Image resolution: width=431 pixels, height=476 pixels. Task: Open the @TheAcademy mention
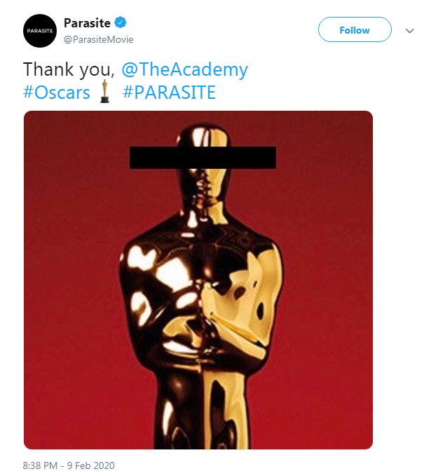pyautogui.click(x=185, y=69)
